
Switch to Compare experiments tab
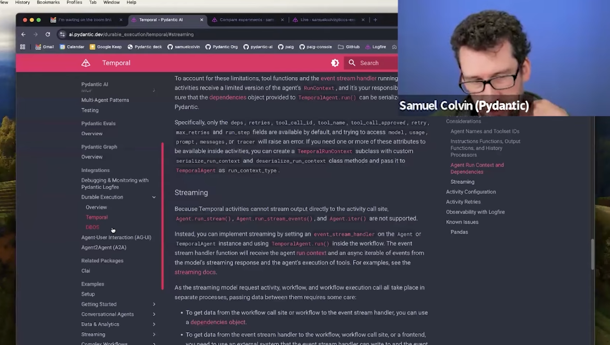(247, 20)
